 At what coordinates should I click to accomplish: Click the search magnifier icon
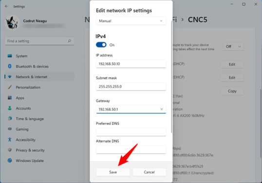point(70,41)
